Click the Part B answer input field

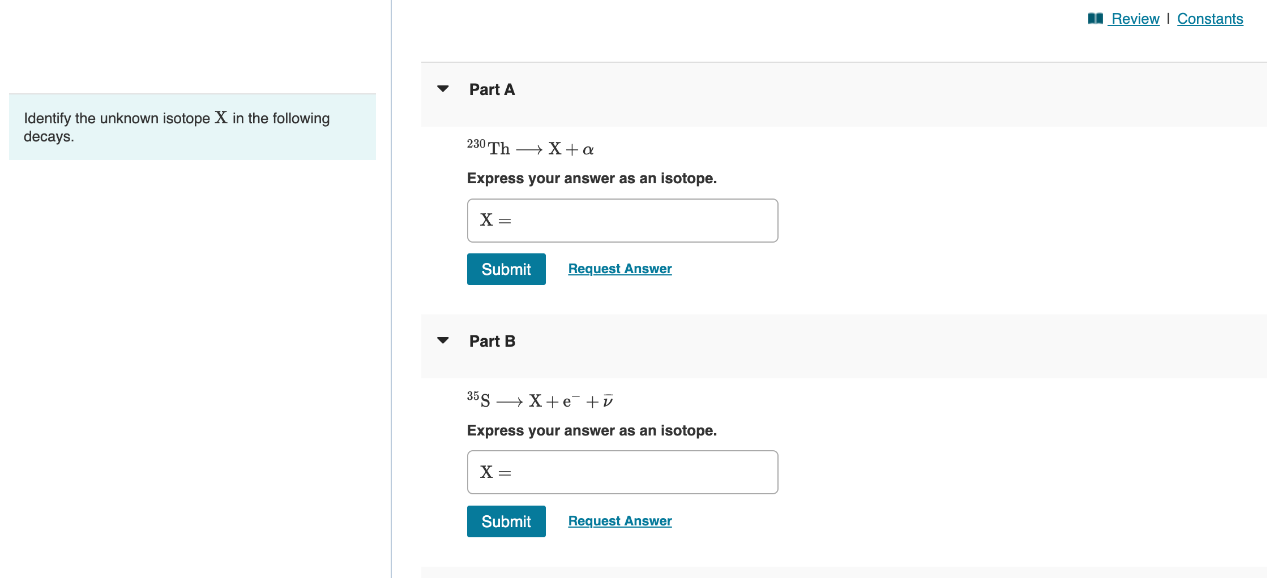622,472
